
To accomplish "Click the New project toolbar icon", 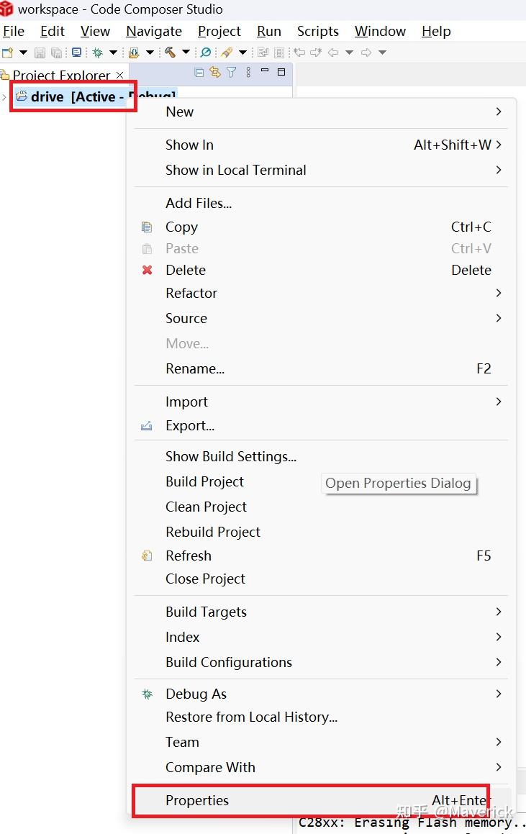I will pyautogui.click(x=8, y=53).
